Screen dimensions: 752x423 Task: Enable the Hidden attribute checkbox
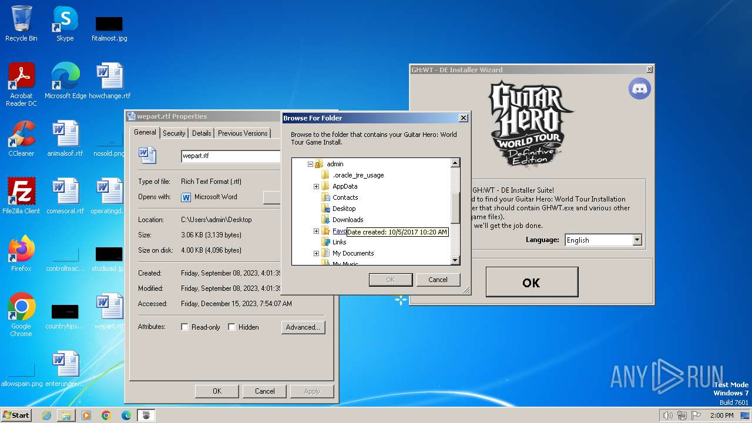pos(231,327)
